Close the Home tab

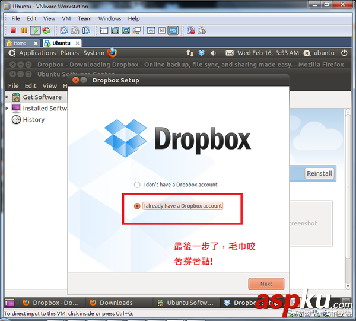[36, 43]
